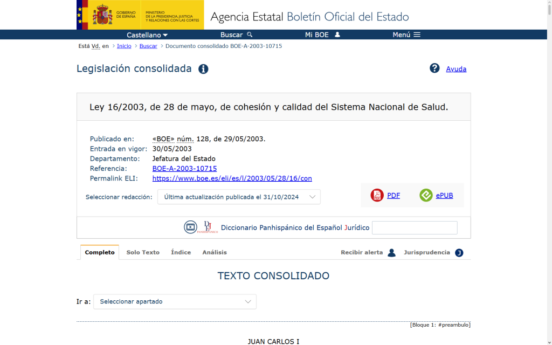Click the Recibir alerta person icon
Screen dimensions: 552x345
(391, 252)
